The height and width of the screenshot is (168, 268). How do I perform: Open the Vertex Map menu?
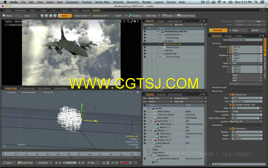[x=102, y=2]
